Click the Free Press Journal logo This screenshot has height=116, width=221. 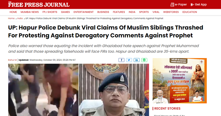point(39,4)
